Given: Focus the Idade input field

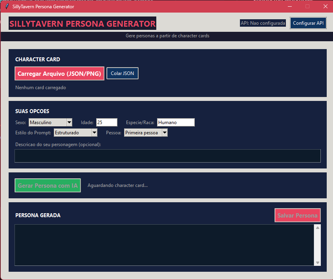Looking at the screenshot, I should 106,123.
